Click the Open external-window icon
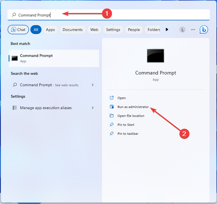 tap(112, 98)
